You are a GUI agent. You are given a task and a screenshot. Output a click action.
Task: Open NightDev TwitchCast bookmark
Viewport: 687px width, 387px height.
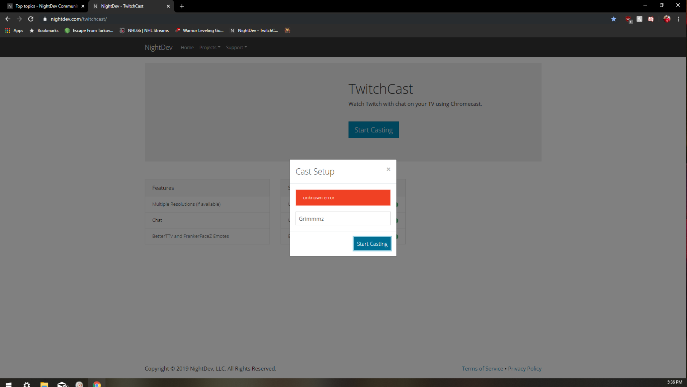[254, 30]
